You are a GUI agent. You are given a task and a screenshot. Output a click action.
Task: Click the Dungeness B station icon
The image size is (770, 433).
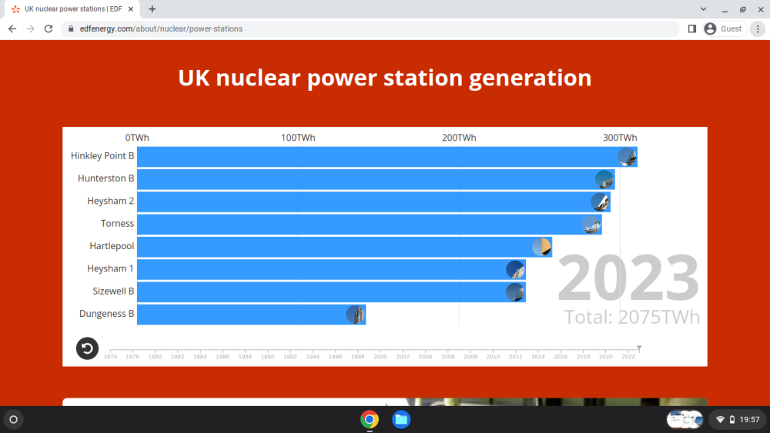[356, 315]
